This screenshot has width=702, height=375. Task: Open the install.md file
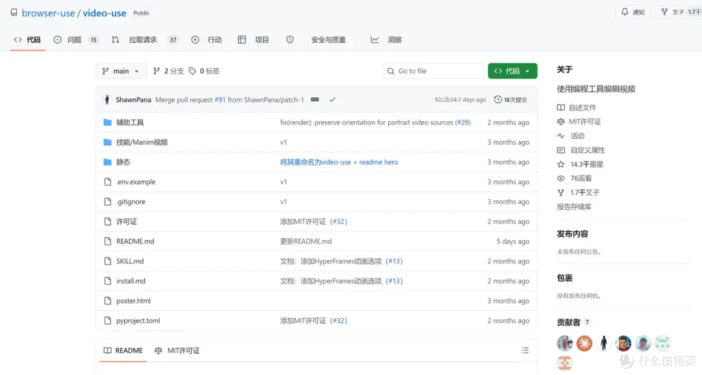[x=131, y=281]
